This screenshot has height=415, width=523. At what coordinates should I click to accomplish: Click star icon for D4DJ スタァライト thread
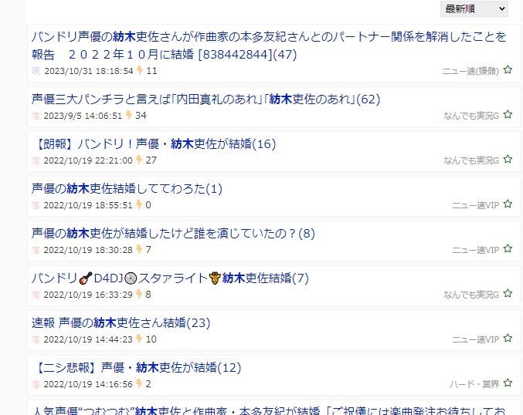[508, 293]
